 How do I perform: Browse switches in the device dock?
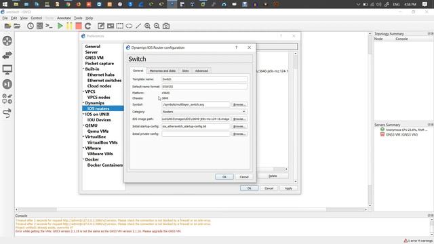pos(7,56)
